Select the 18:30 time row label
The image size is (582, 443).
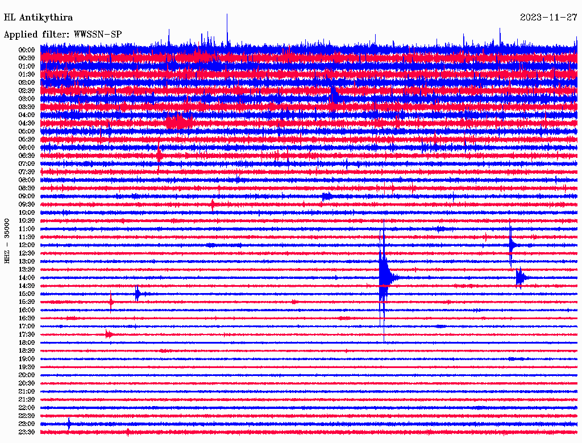coord(27,351)
